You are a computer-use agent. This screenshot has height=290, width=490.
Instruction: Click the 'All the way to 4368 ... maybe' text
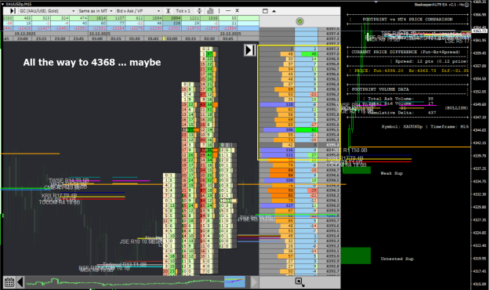(92, 63)
